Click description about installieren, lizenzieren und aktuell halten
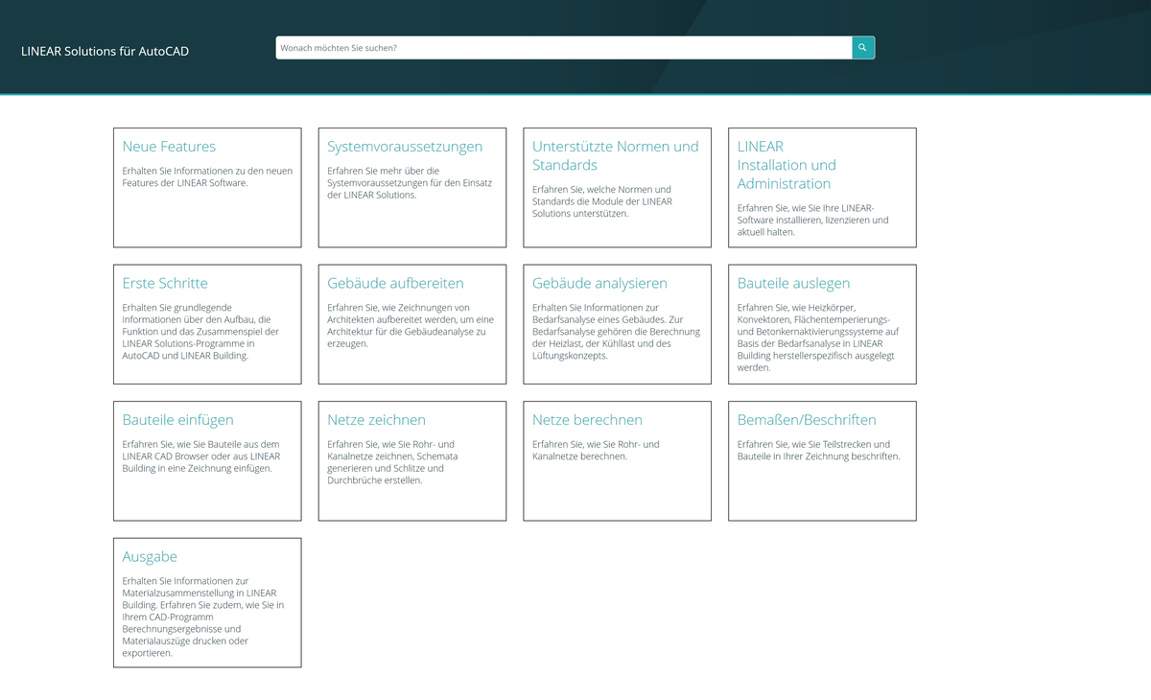The image size is (1151, 700). pyautogui.click(x=812, y=220)
